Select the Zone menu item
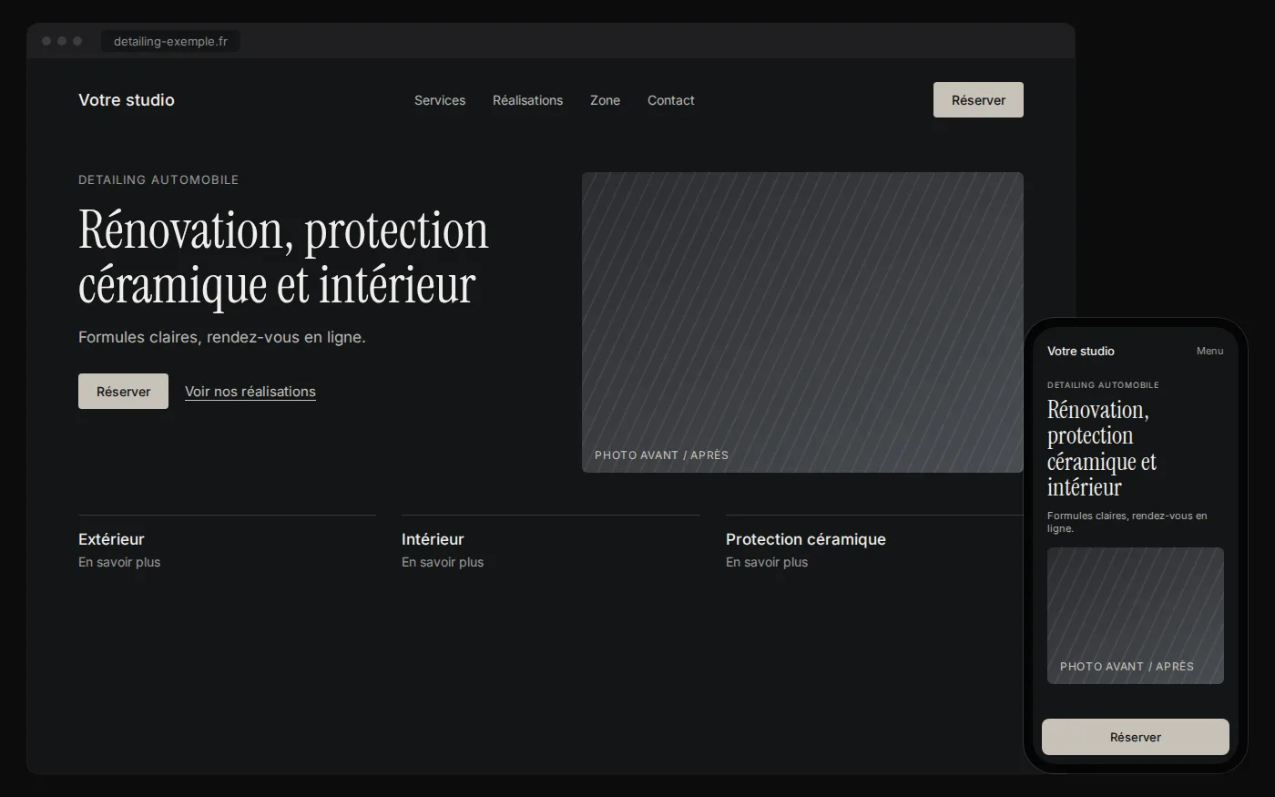Image resolution: width=1275 pixels, height=797 pixels. [605, 100]
